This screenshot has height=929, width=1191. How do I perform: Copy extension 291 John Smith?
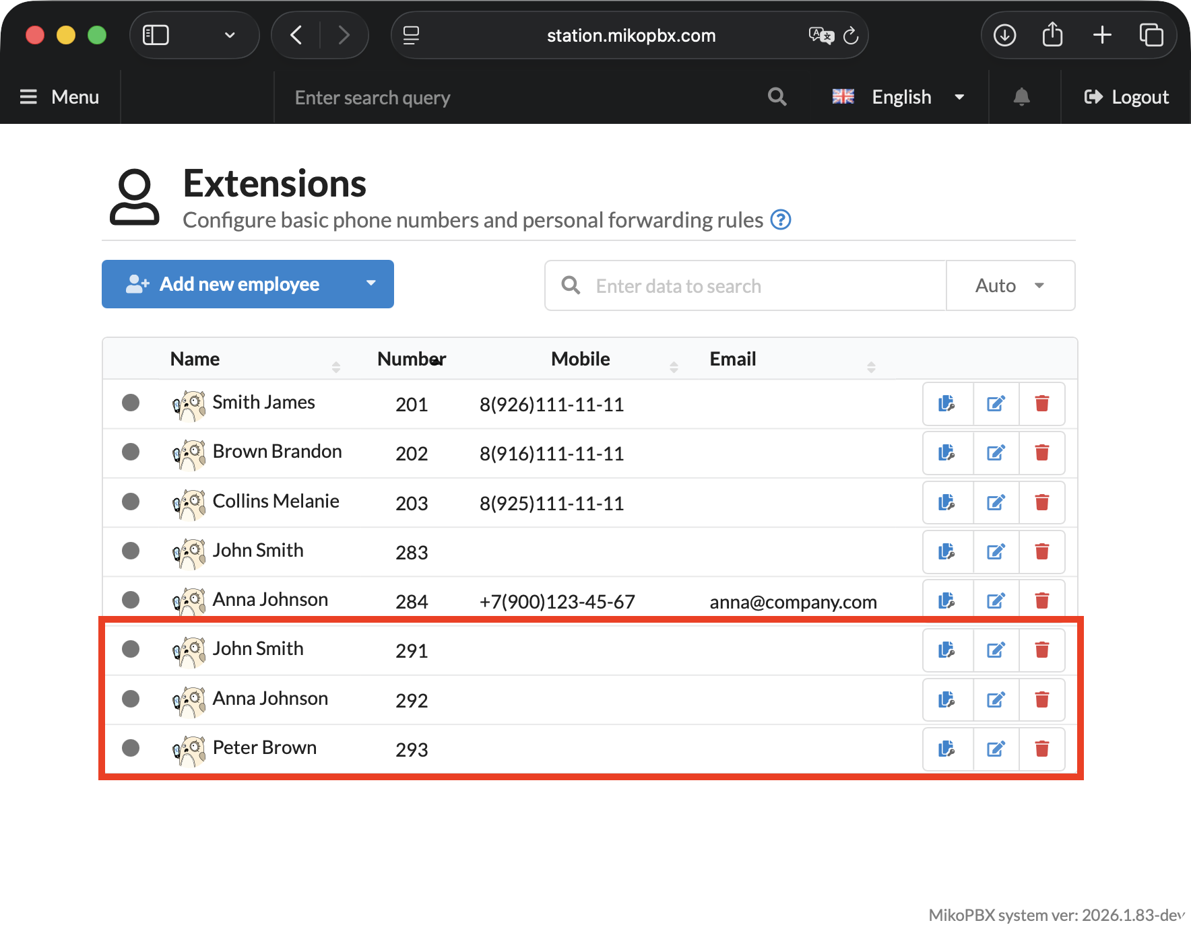[946, 650]
